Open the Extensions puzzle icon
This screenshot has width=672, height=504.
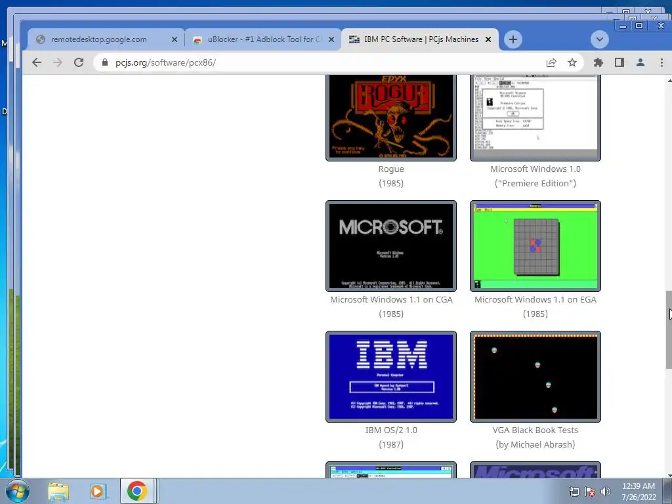[598, 62]
